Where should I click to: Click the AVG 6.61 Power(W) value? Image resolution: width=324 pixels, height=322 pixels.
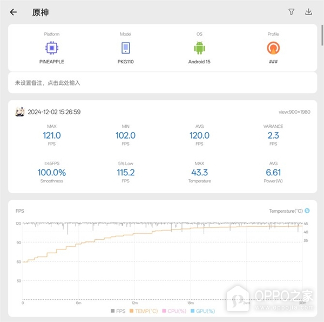[273, 173]
